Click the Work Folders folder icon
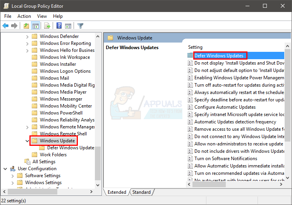The height and width of the screenshot is (205, 292). (34, 155)
